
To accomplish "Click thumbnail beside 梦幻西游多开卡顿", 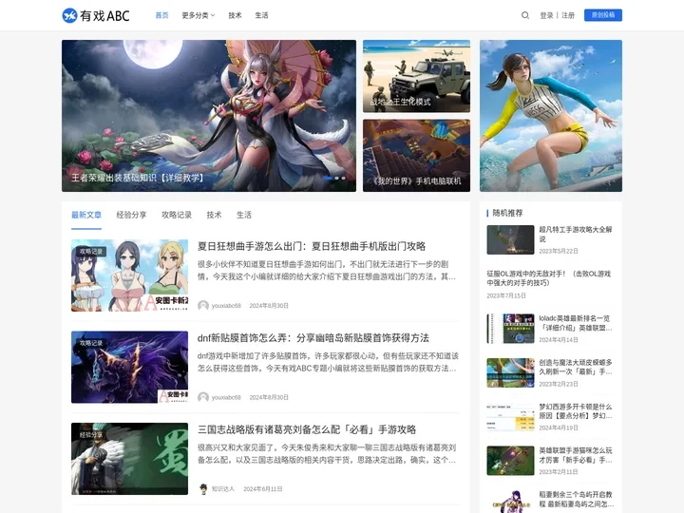I will tap(510, 417).
